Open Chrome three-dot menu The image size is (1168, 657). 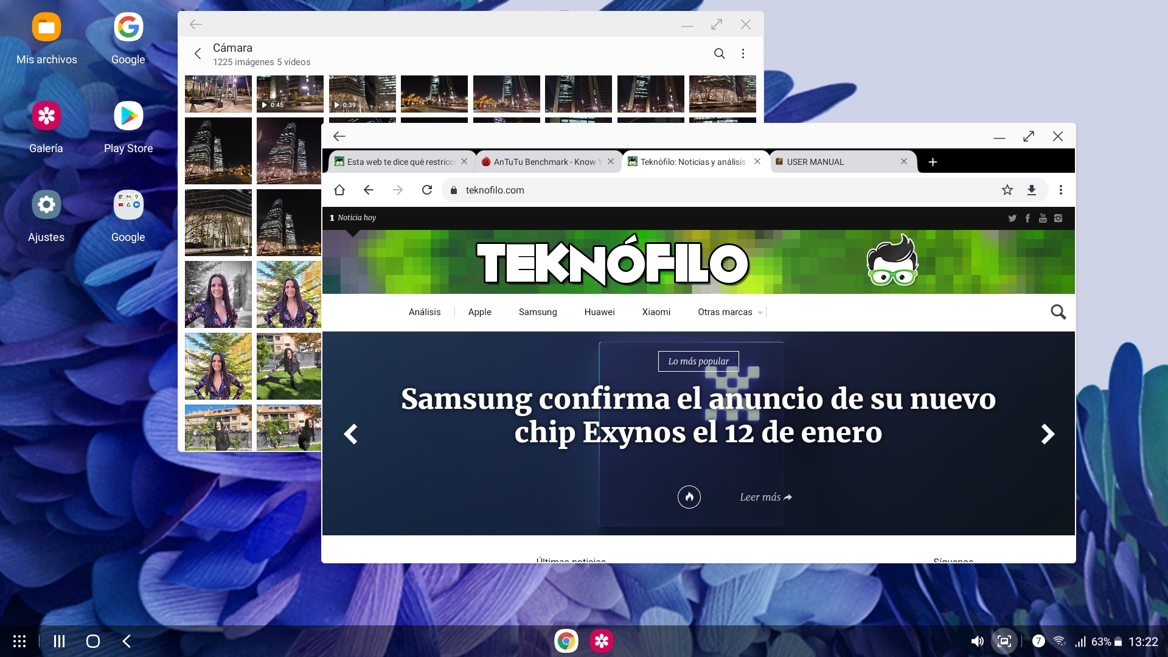[x=1061, y=190]
